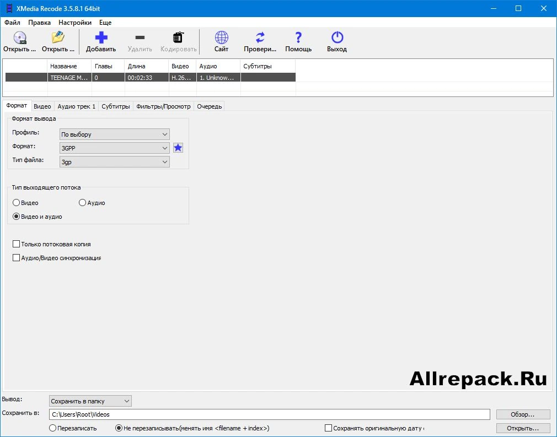The height and width of the screenshot is (437, 557).
Task: Click the H.26... video codec cell
Action: click(183, 77)
